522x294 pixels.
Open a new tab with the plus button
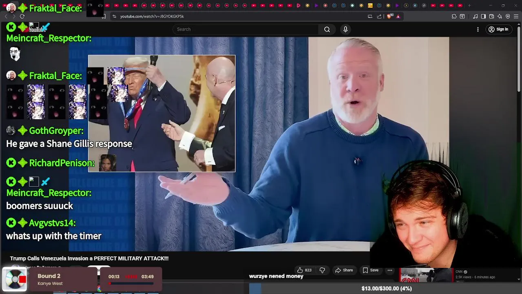[469, 5]
